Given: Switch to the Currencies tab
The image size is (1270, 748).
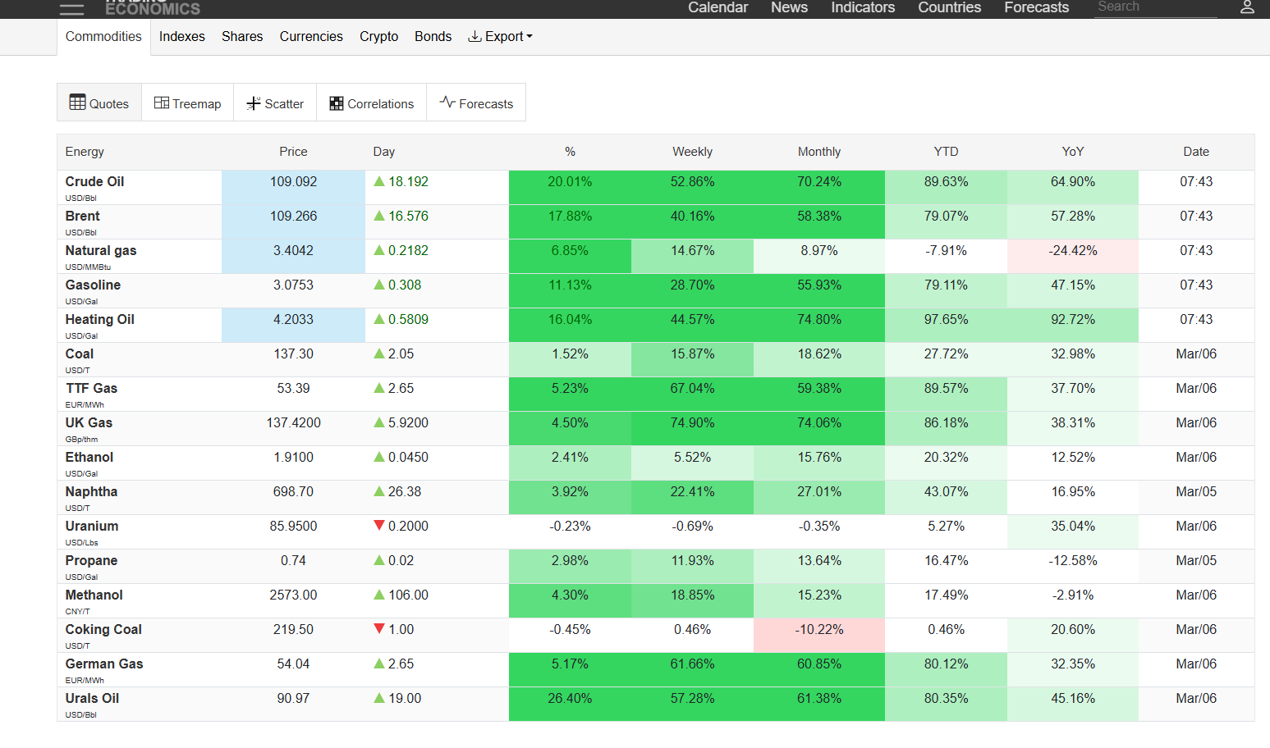Looking at the screenshot, I should click(x=311, y=37).
